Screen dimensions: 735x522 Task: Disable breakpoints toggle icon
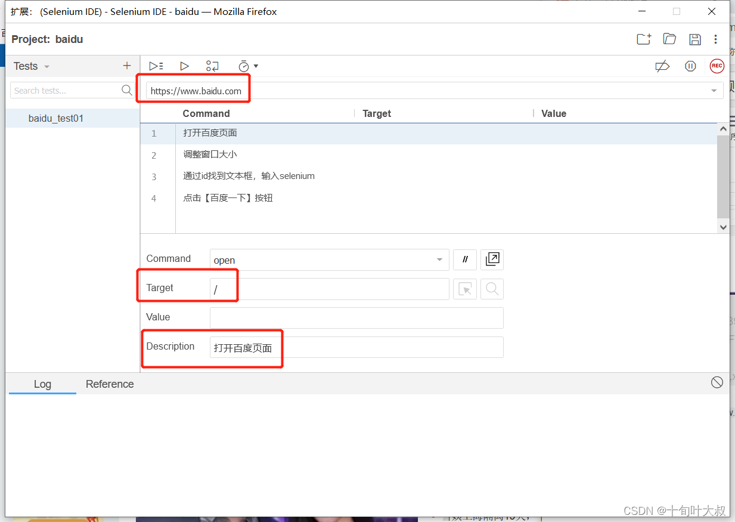point(662,66)
